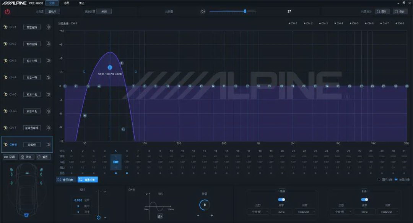This screenshot has height=223, width=413.
Task: Click the CH-8 volume knob showing 9
Action: point(204,205)
